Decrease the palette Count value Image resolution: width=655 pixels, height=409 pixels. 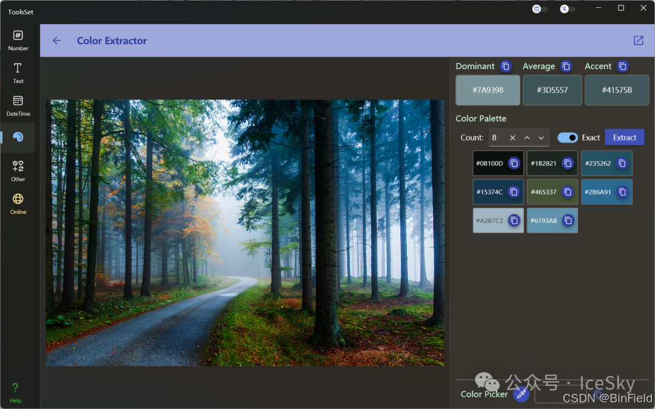pos(542,138)
